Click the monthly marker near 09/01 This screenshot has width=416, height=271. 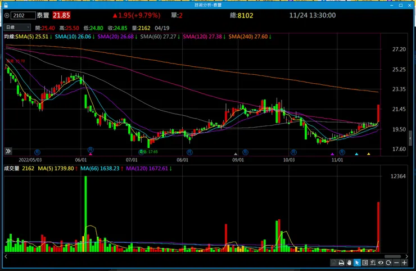tap(245, 152)
